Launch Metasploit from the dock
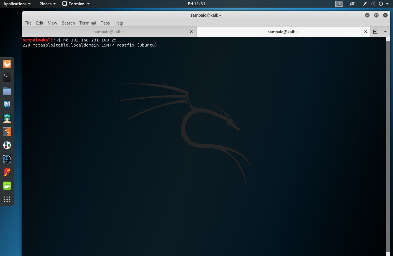The image size is (393, 256). click(7, 105)
